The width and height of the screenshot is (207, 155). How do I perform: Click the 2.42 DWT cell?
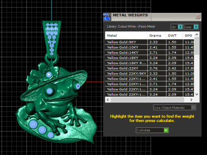pyautogui.click(x=174, y=68)
